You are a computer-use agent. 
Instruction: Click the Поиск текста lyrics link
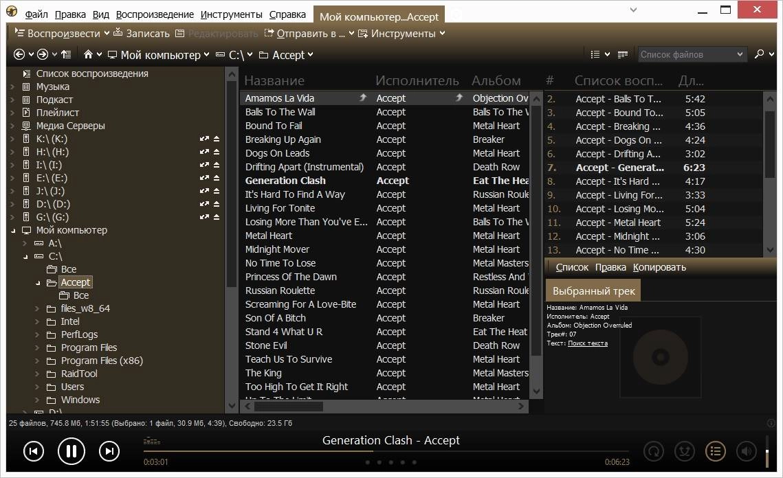[x=588, y=343]
